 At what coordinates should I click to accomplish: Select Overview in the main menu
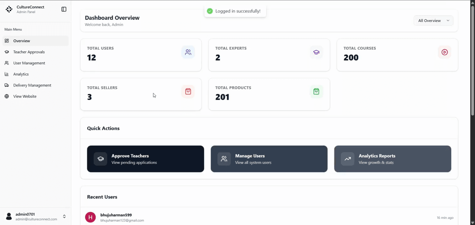[35, 41]
